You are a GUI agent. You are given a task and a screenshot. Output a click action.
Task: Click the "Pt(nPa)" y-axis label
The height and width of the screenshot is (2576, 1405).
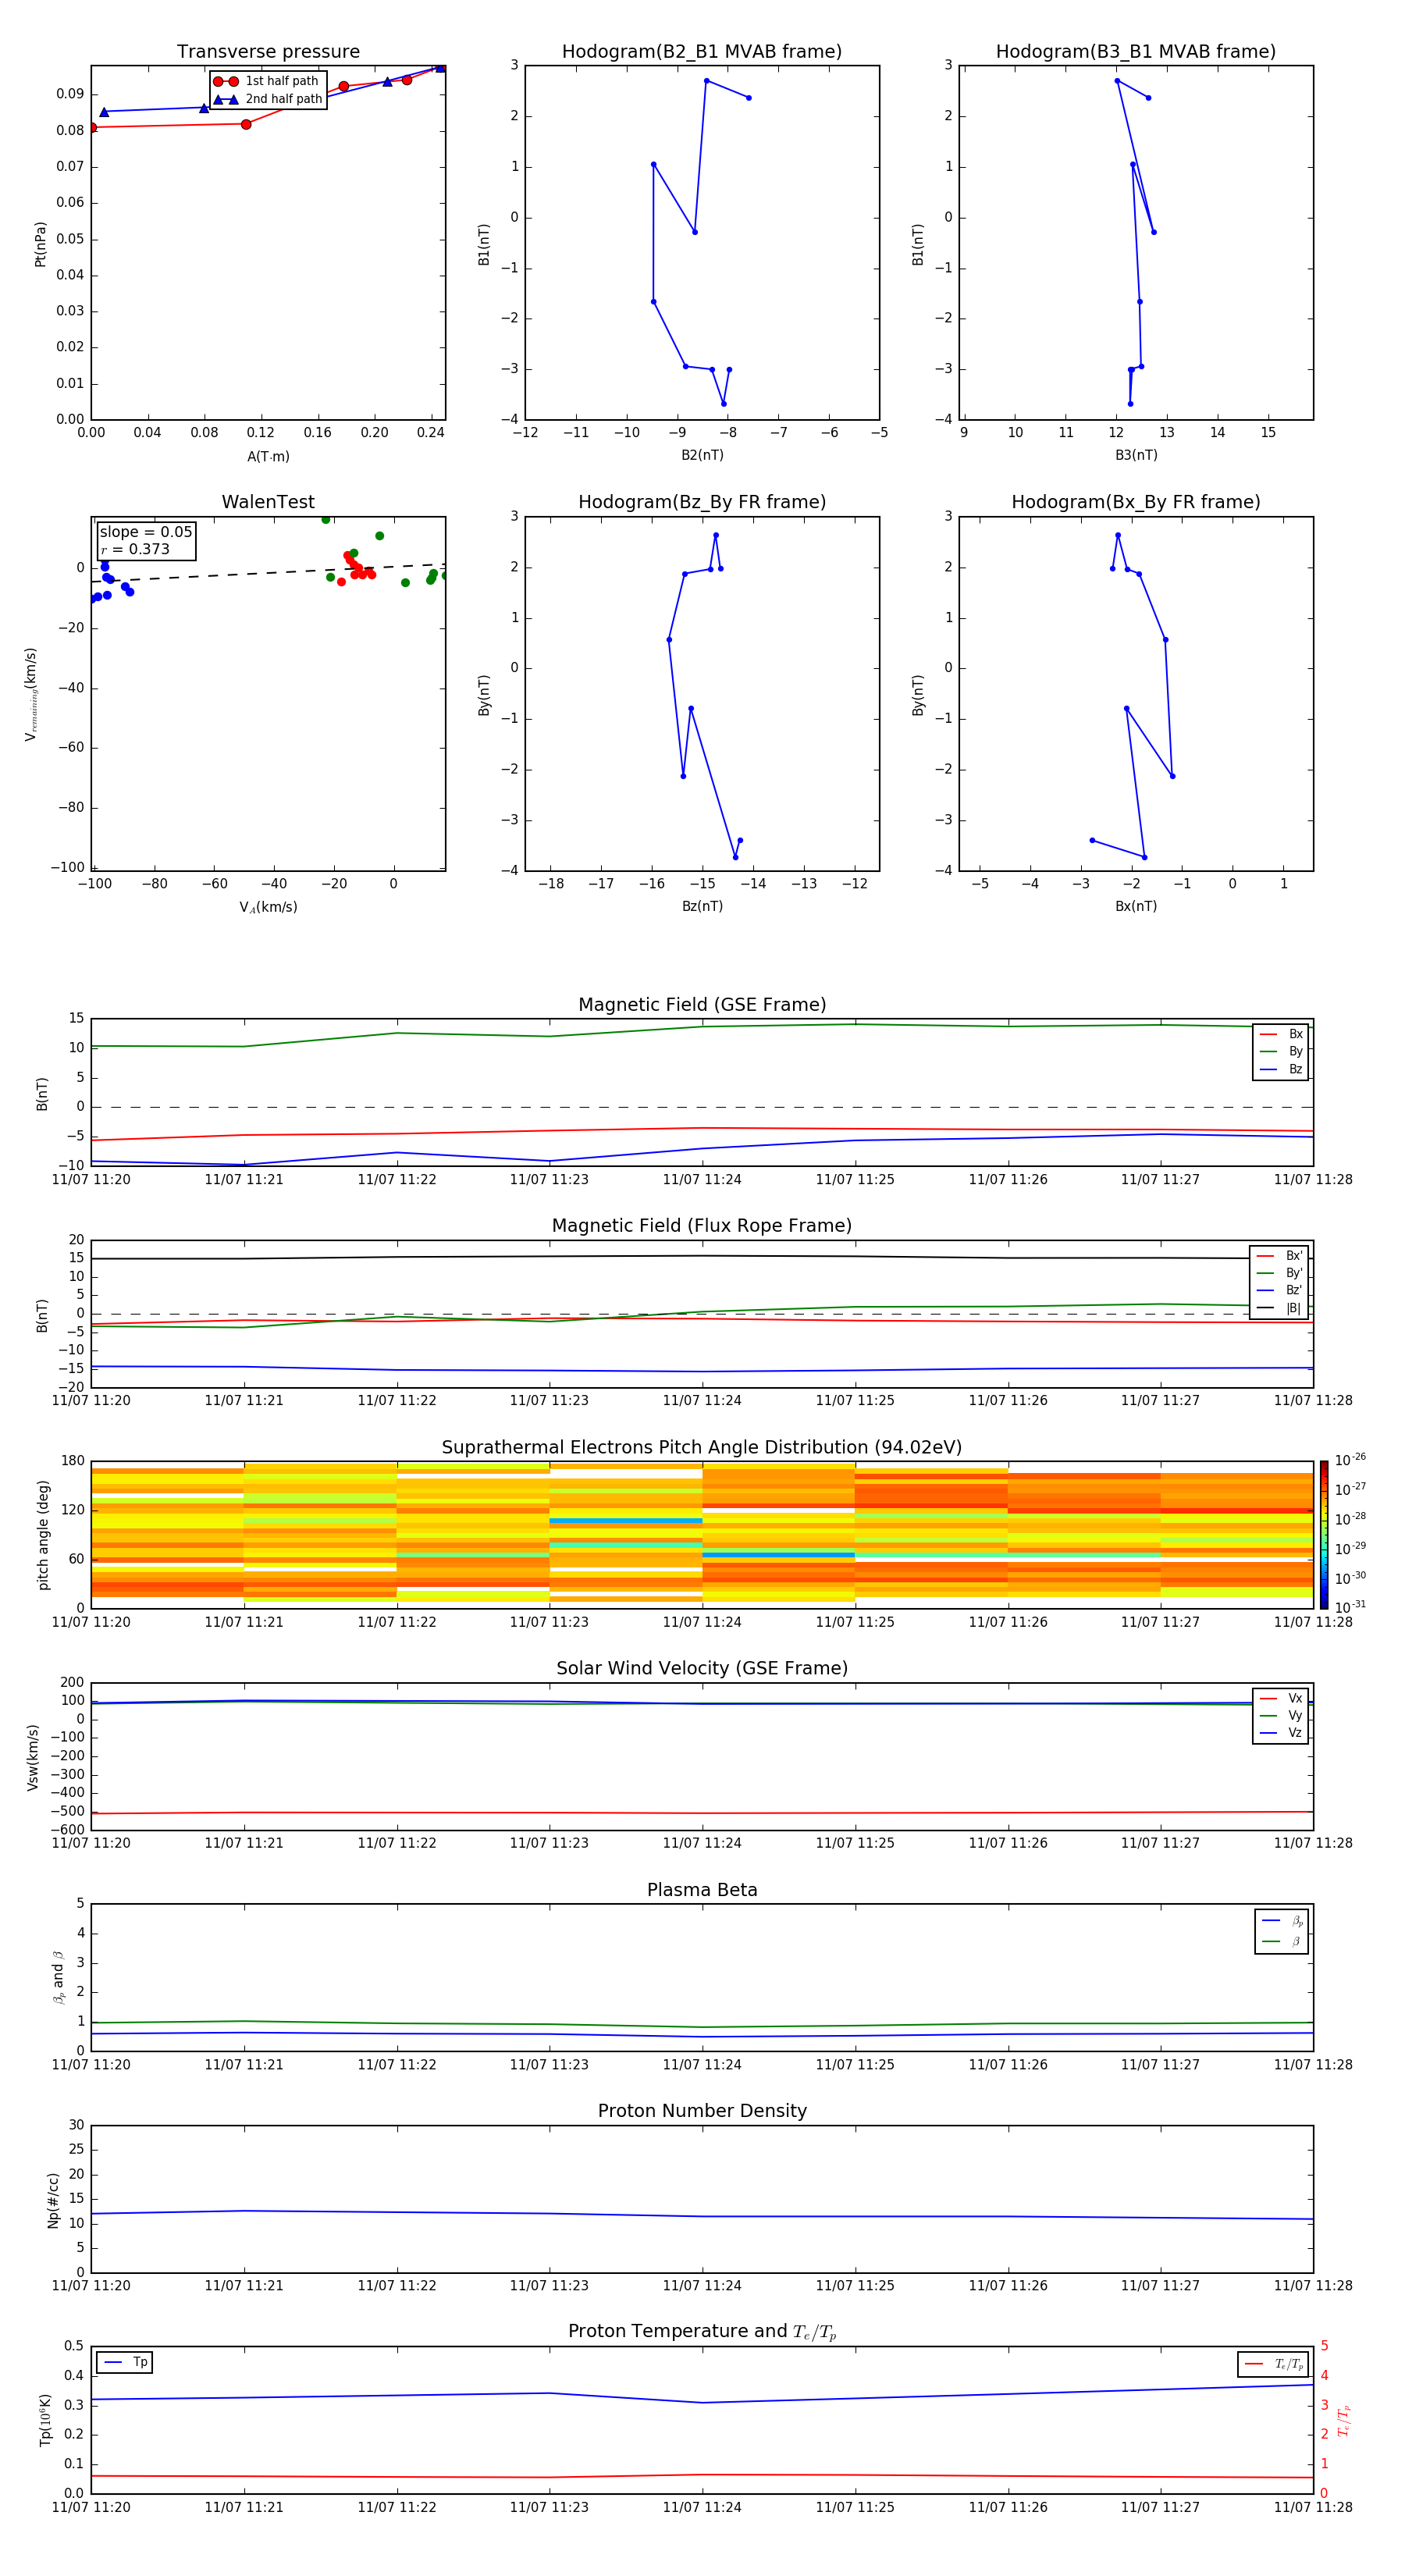[x=41, y=244]
